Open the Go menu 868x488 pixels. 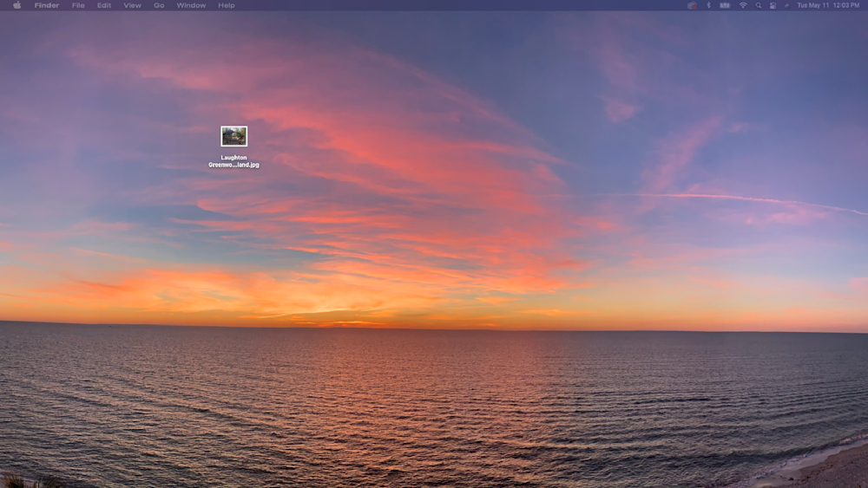(159, 5)
